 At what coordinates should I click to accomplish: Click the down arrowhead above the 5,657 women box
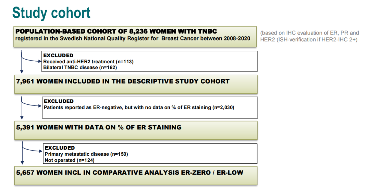pos(22,163)
